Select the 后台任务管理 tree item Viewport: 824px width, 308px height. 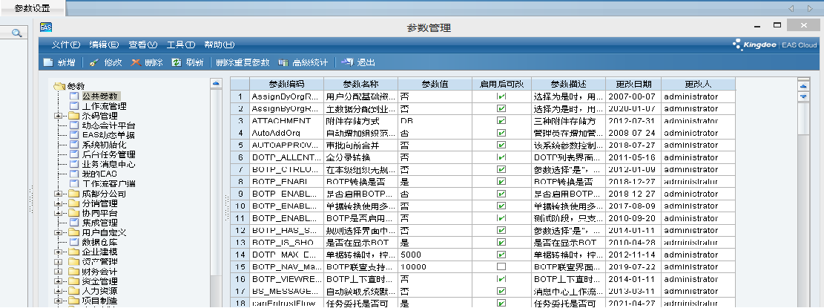tap(109, 154)
